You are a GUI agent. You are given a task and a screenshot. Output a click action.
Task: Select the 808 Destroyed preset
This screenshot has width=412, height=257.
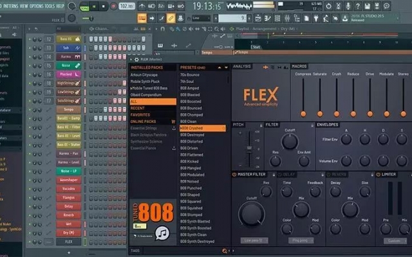coord(192,135)
